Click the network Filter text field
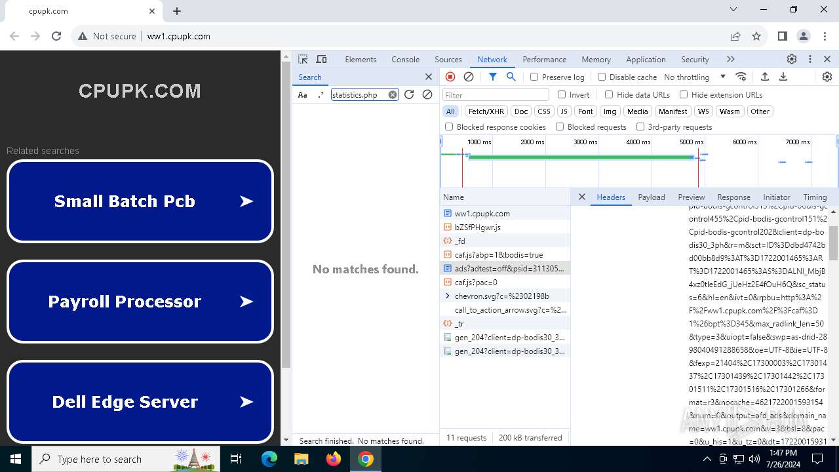The width and height of the screenshot is (839, 472). 495,95
